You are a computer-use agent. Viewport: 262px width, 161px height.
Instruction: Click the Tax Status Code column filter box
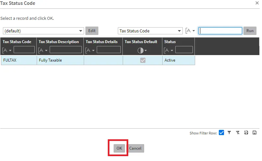coord(24,50)
